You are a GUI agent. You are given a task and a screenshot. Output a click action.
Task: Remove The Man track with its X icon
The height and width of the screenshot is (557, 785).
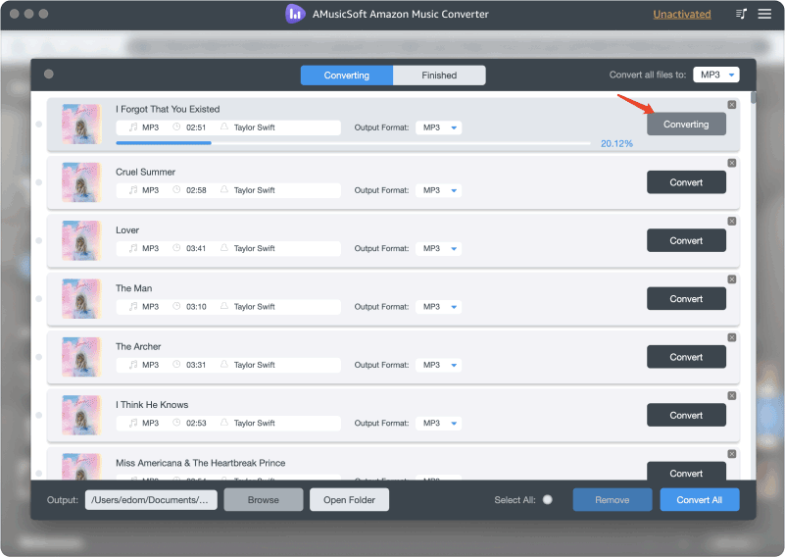[x=732, y=279]
